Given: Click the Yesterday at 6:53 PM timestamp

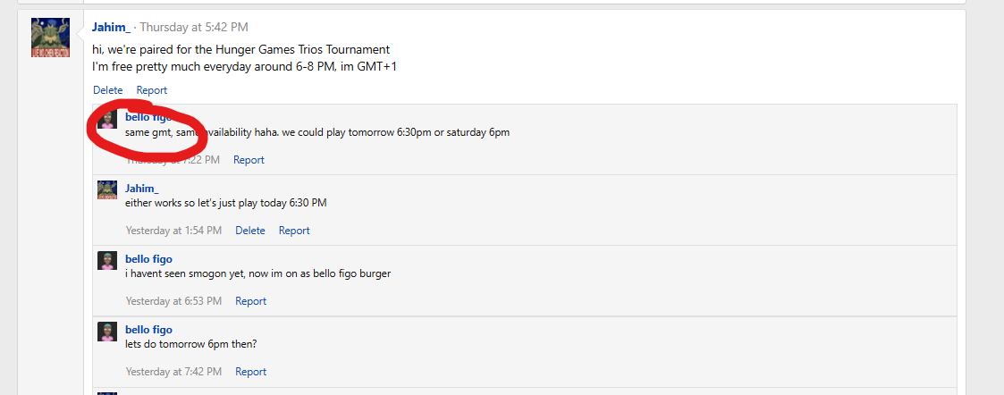Looking at the screenshot, I should click(173, 301).
